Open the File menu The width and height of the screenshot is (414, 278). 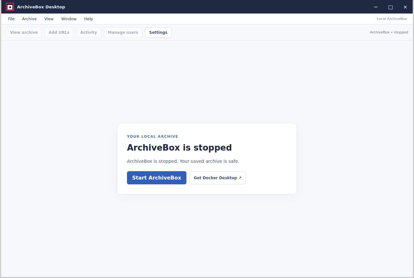point(11,19)
